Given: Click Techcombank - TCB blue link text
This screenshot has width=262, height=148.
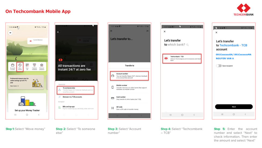Looking at the screenshot, I should tap(233, 45).
